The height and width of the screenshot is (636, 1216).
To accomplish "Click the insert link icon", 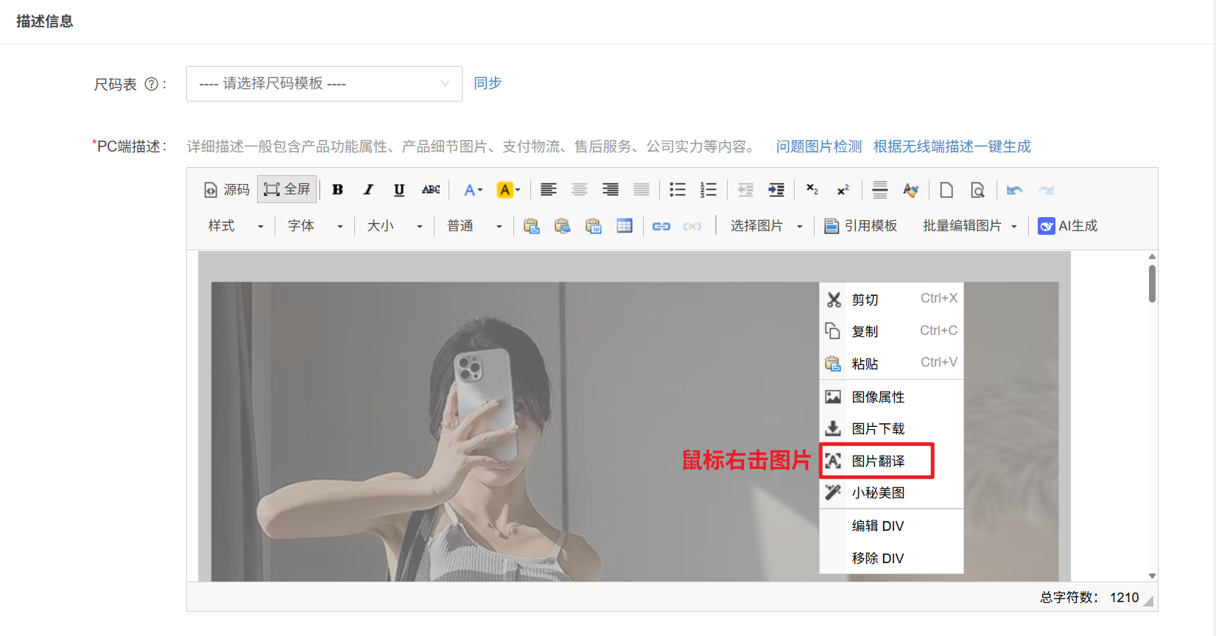I will (661, 226).
